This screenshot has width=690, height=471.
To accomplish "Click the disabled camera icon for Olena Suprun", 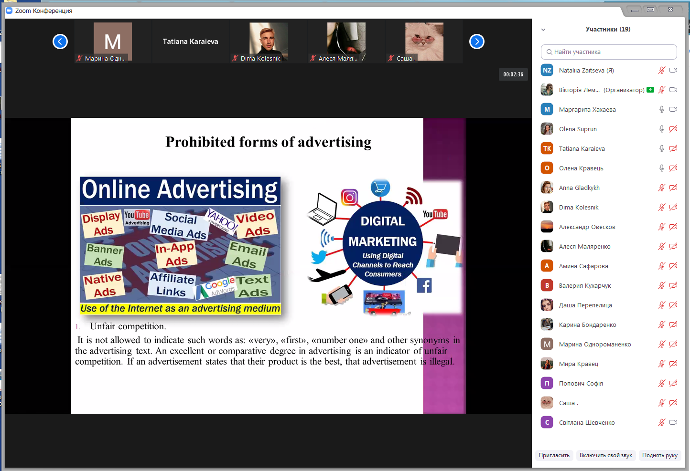I will pos(673,129).
